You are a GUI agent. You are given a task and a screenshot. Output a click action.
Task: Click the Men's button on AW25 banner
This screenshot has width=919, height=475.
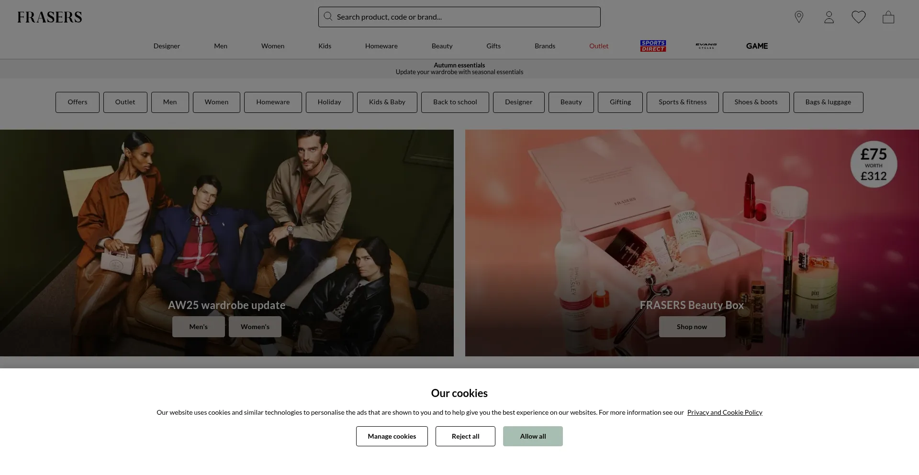coord(199,327)
